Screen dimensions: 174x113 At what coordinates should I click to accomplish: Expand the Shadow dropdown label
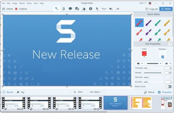point(162,49)
